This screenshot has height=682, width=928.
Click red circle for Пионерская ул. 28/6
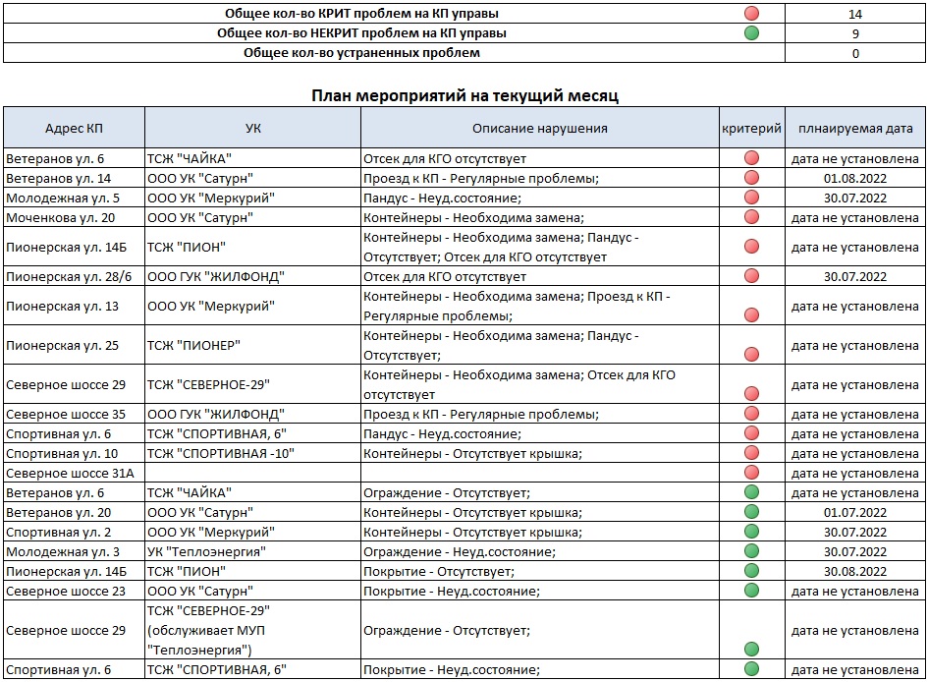752,276
